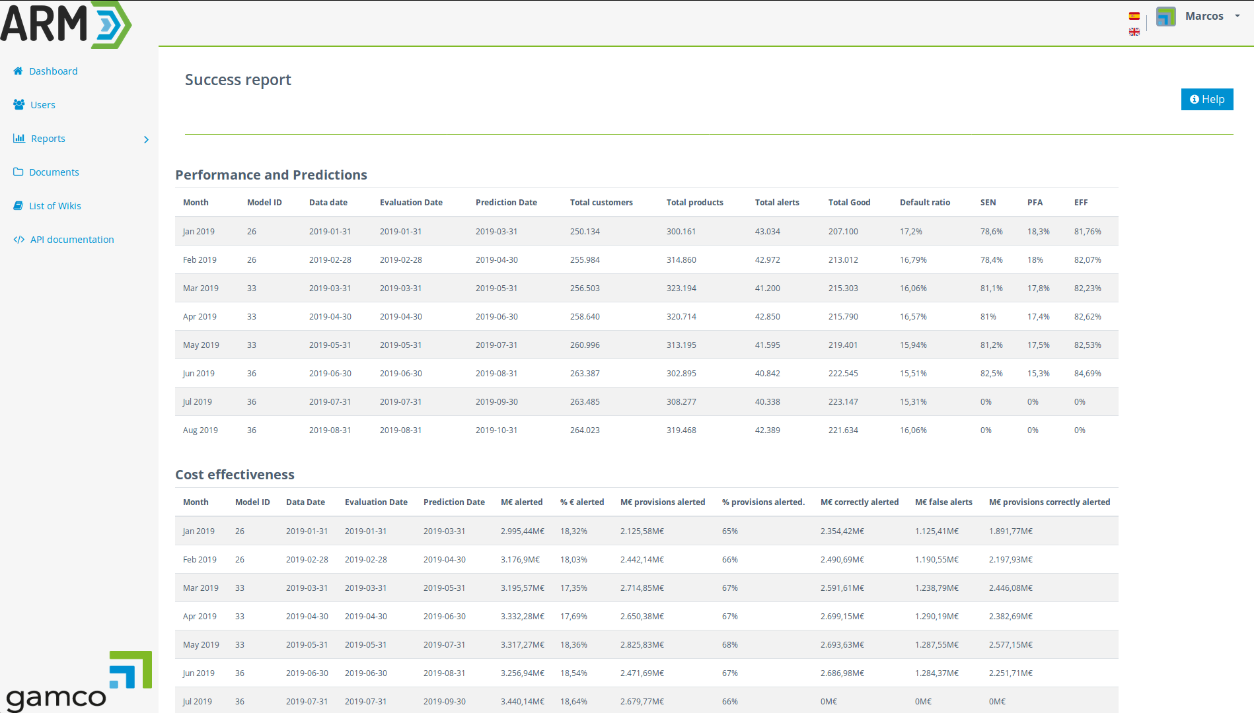Click M€ alerted value 2.995,44M€
This screenshot has width=1254, height=713.
click(x=523, y=531)
